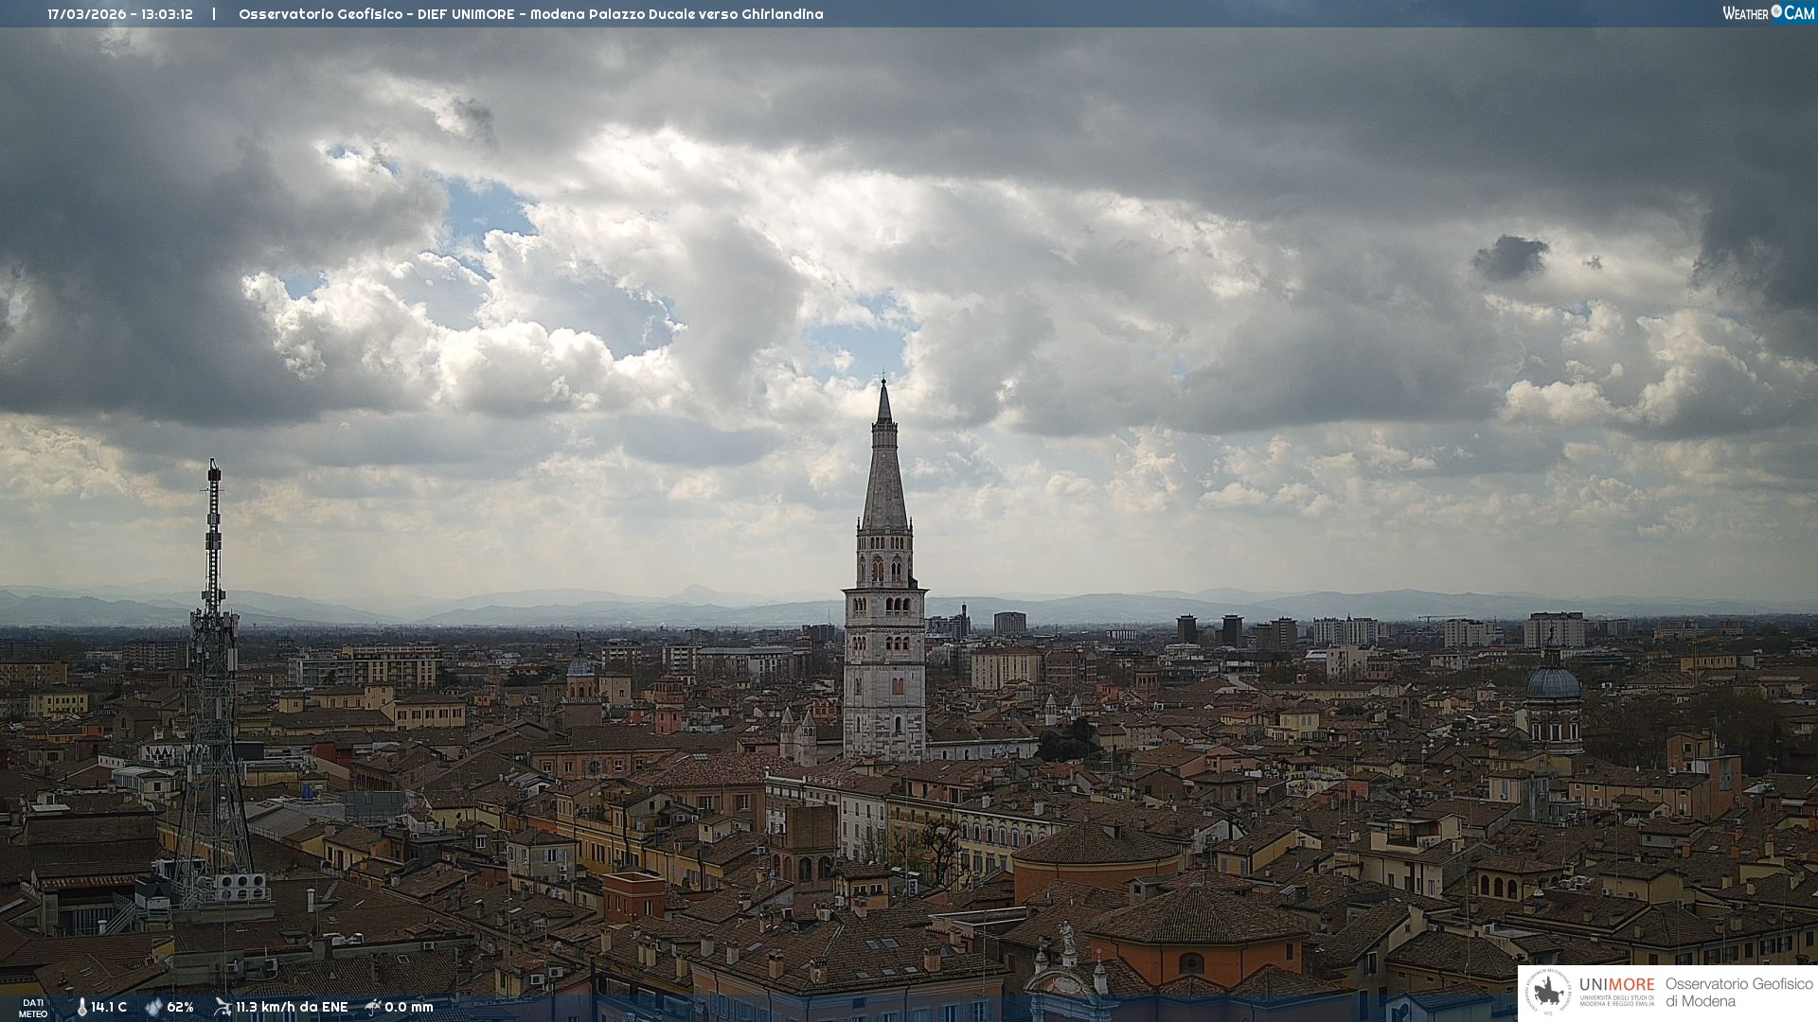Click the 14.1 C temperature reading

[x=109, y=1007]
